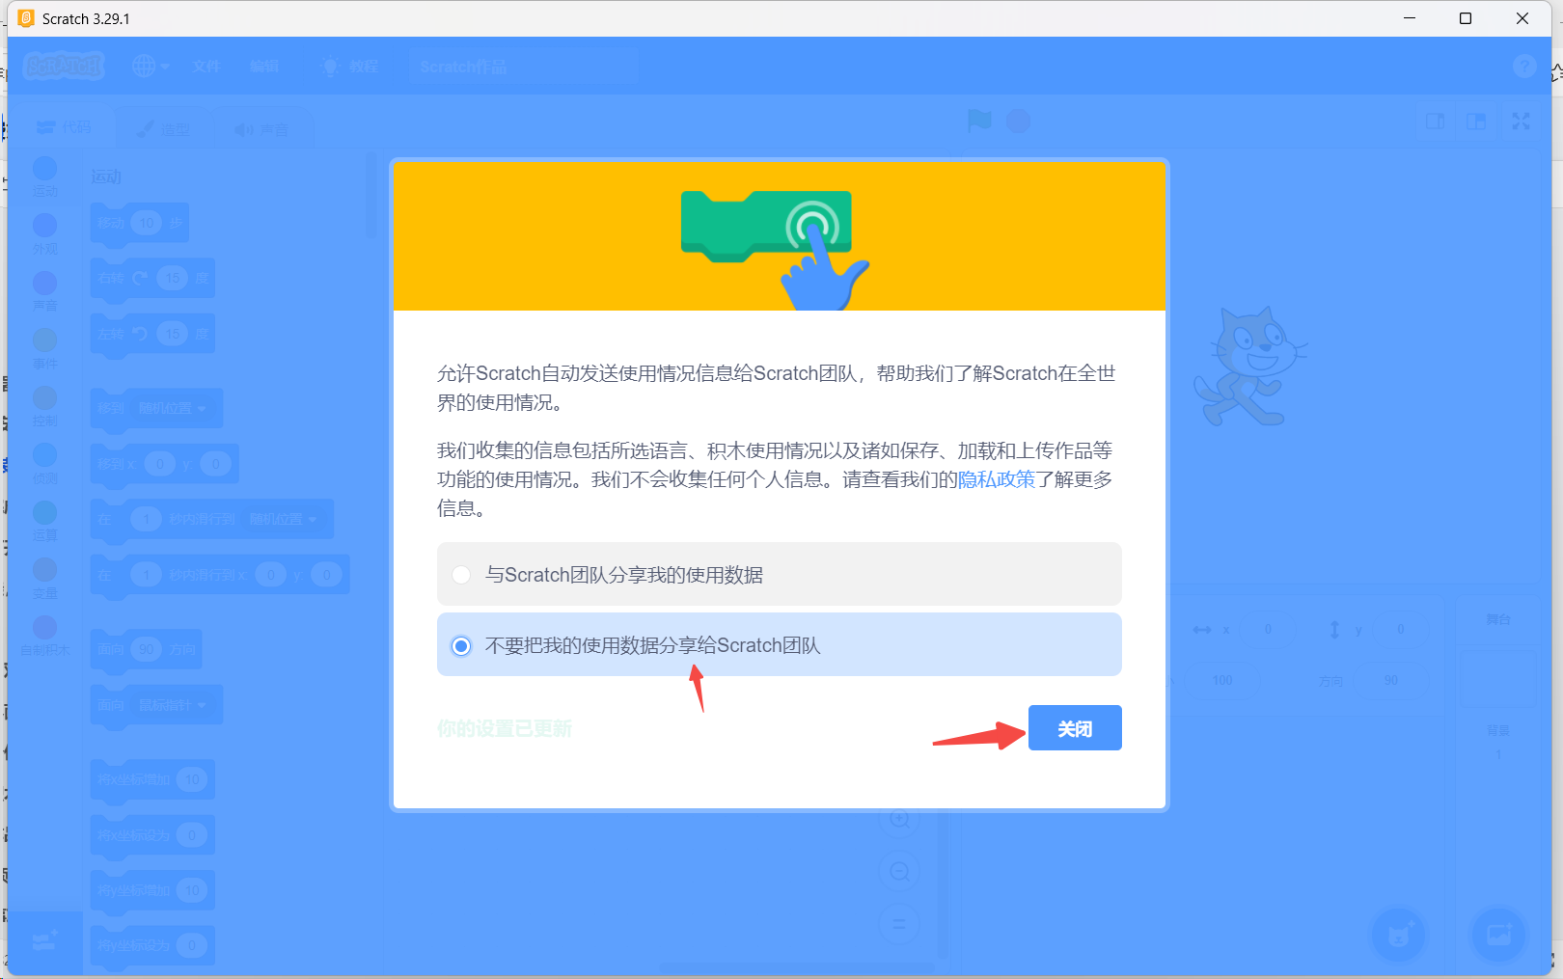Click the sprite direction field showing 90

point(1390,681)
